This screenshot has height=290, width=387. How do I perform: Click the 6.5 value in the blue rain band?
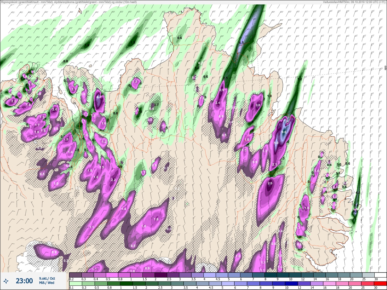pos(241,43)
